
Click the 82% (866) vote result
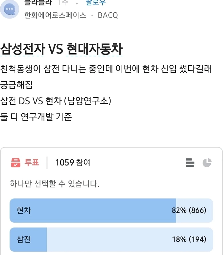click(189, 210)
